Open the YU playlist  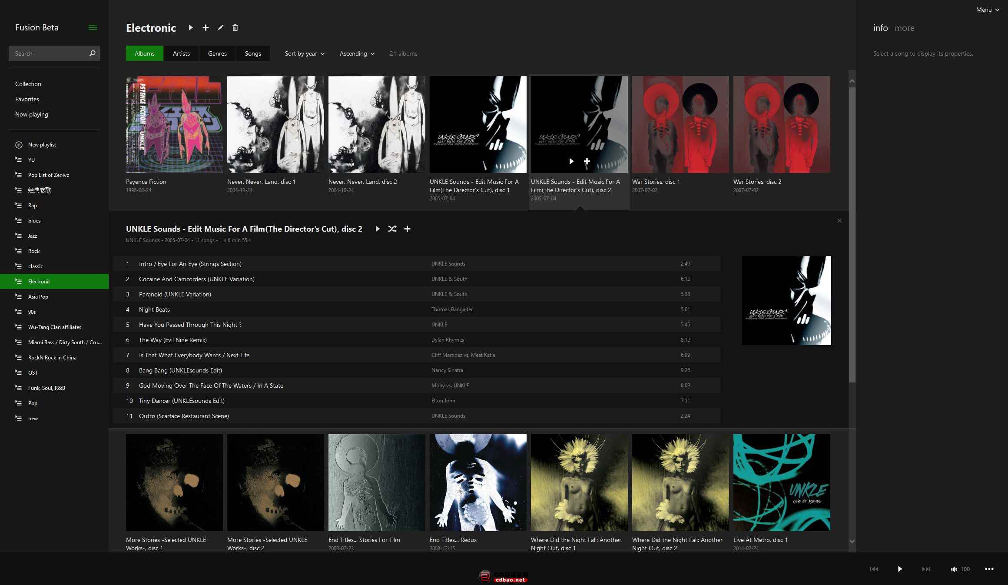tap(54, 160)
